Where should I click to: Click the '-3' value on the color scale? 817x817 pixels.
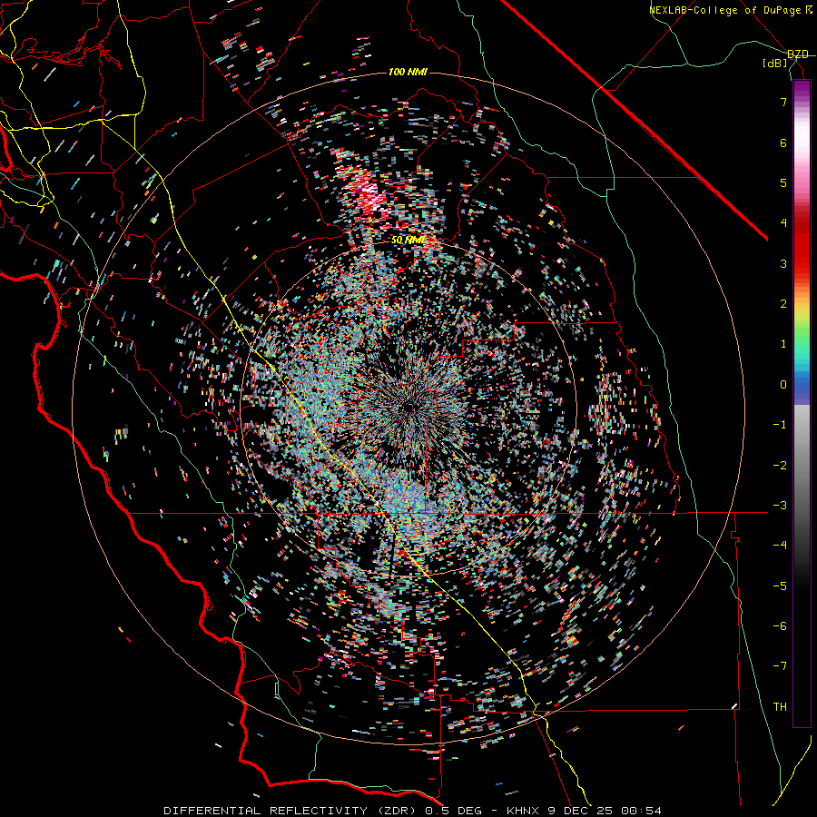[x=780, y=506]
